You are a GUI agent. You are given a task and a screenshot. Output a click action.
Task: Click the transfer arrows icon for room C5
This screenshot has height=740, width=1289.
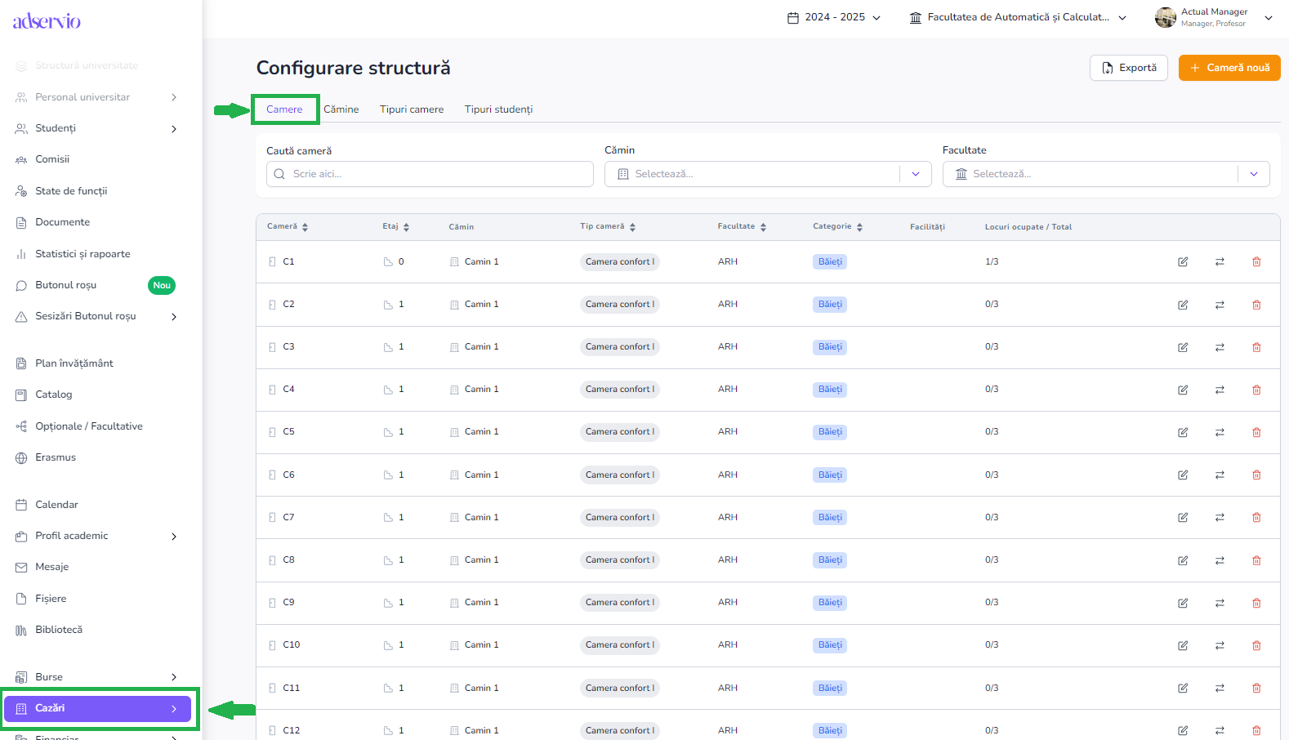click(x=1220, y=432)
